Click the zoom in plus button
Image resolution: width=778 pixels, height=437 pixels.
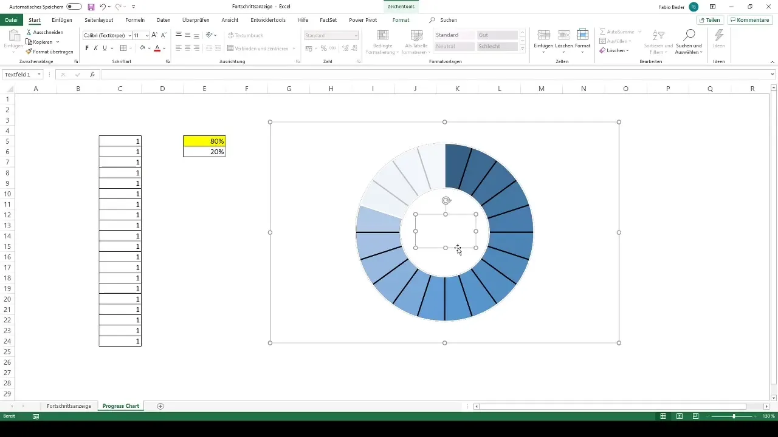pyautogui.click(x=757, y=416)
